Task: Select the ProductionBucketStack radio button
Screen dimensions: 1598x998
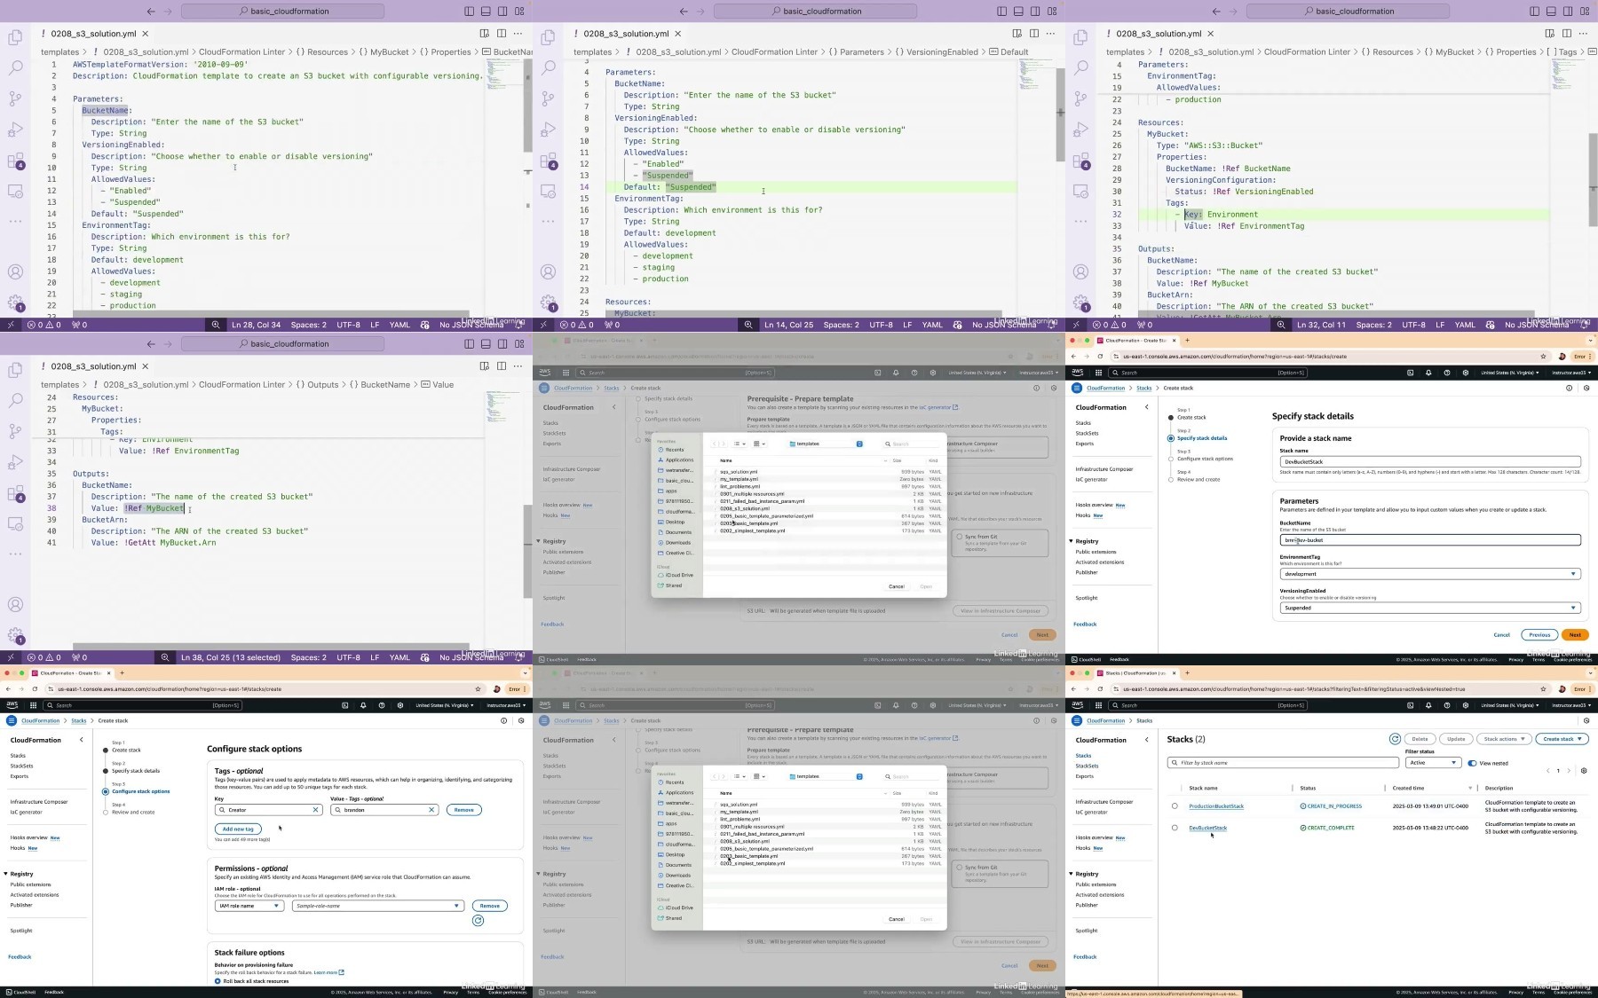Action: [1175, 806]
